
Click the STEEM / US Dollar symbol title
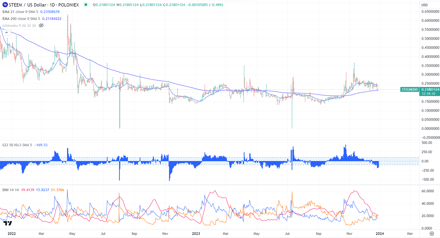click(x=44, y=5)
